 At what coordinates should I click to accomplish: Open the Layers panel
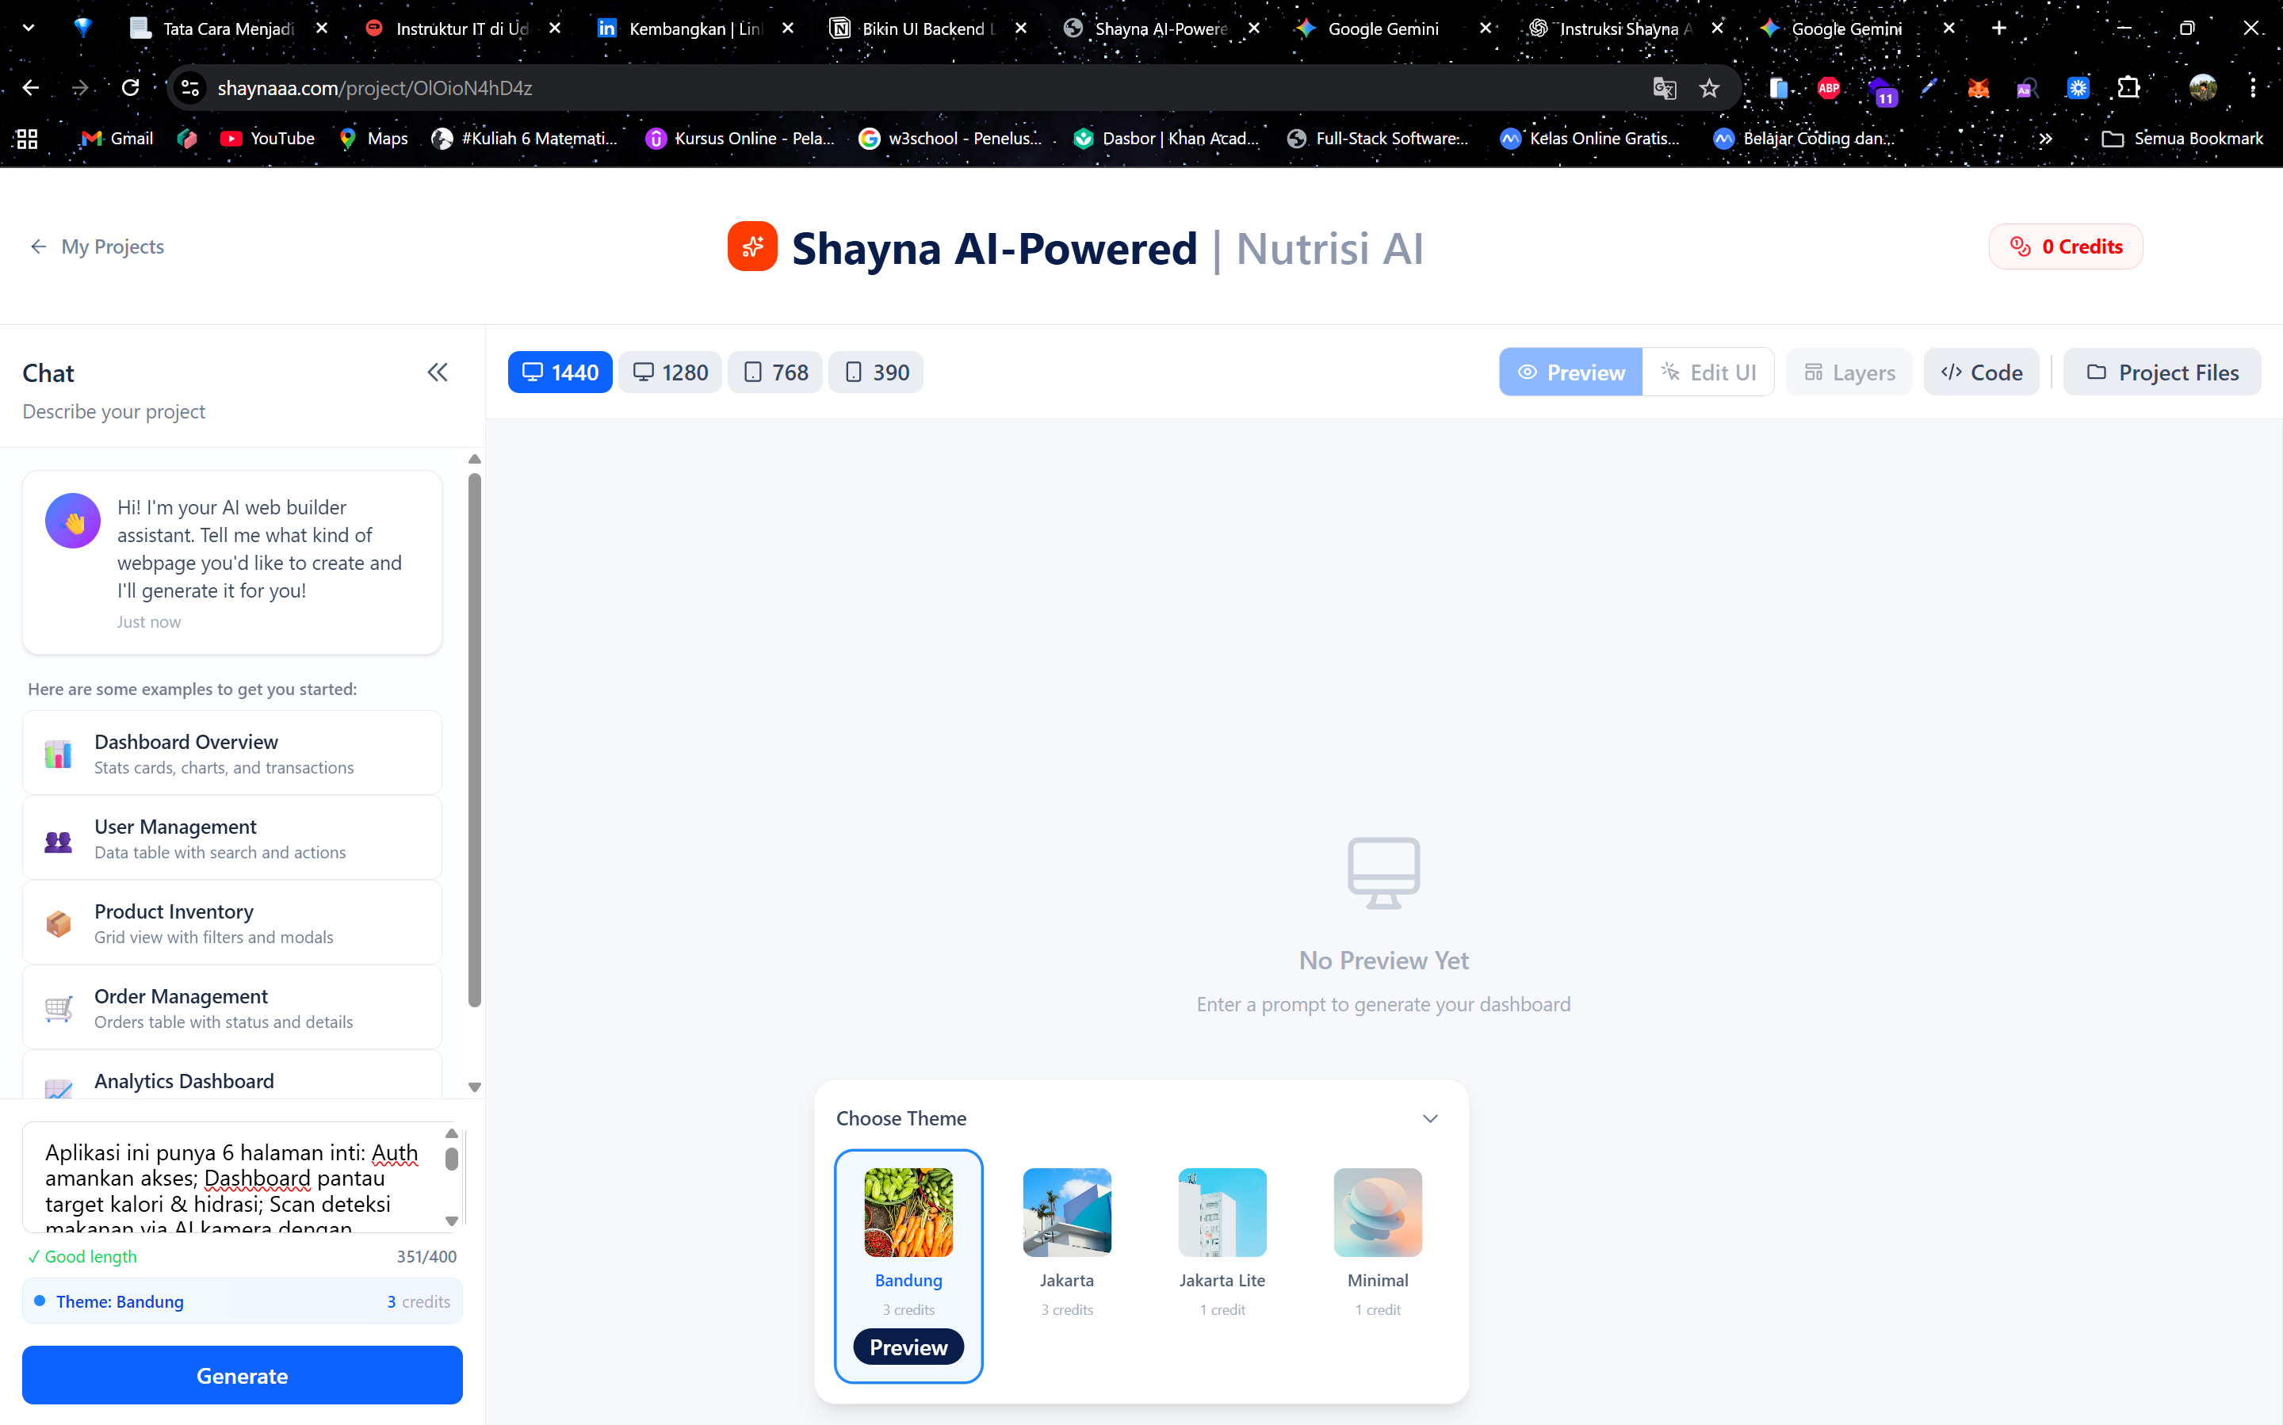pyautogui.click(x=1848, y=372)
